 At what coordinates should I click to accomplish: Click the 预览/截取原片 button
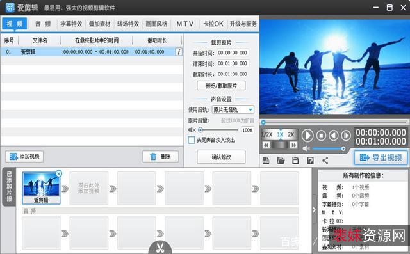221,86
